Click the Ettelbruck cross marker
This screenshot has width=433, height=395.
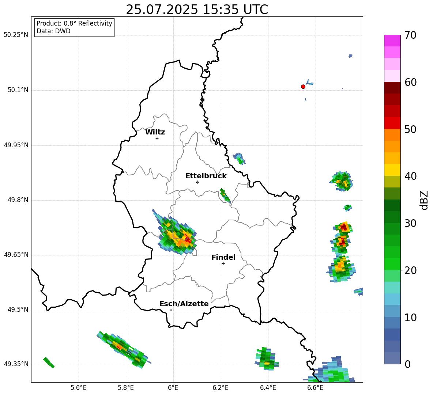[197, 182]
